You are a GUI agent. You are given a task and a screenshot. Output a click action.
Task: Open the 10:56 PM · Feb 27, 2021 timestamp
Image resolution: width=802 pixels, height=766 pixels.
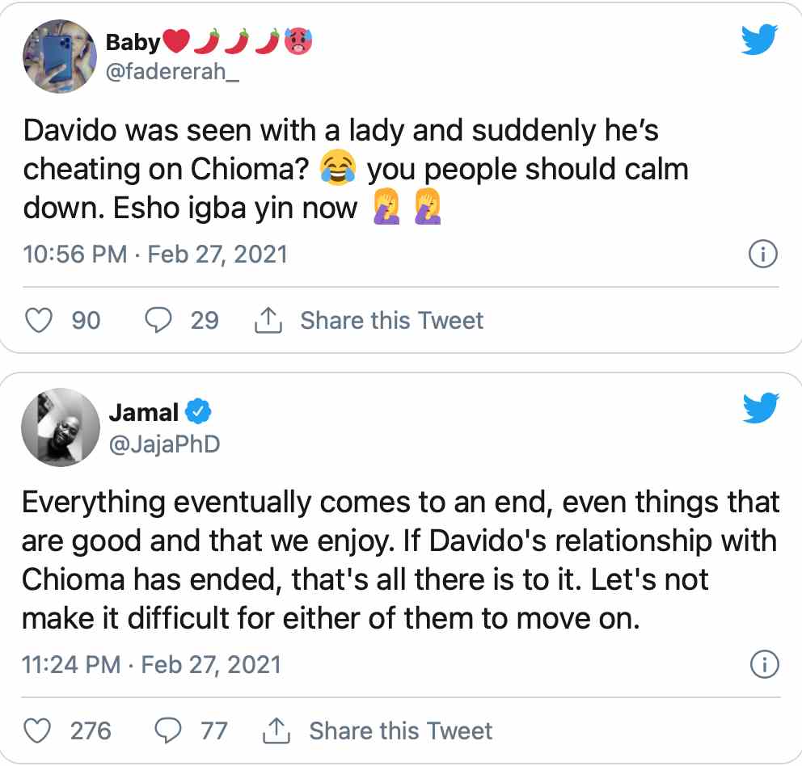(x=156, y=255)
